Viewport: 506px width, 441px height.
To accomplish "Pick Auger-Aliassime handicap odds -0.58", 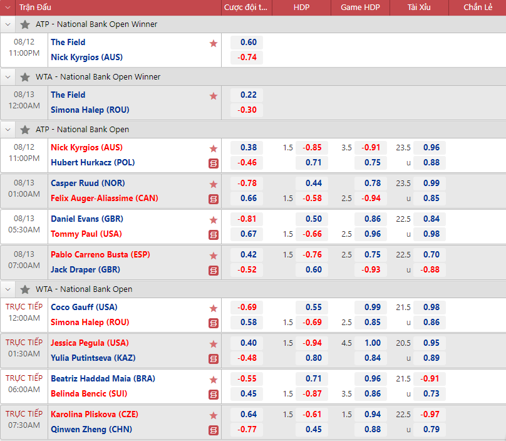I will [x=312, y=198].
